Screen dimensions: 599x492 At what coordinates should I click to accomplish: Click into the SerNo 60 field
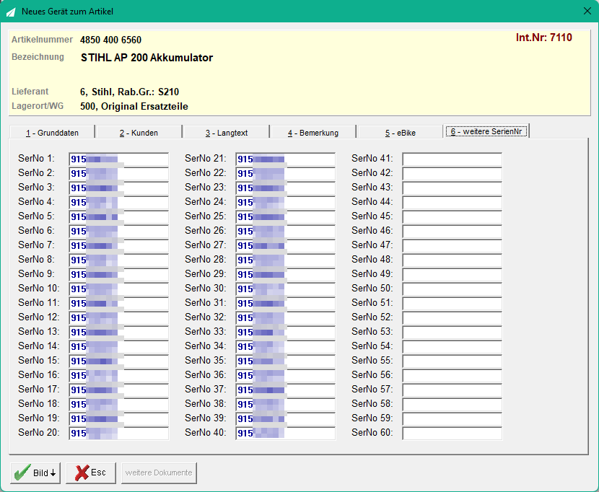click(x=452, y=433)
